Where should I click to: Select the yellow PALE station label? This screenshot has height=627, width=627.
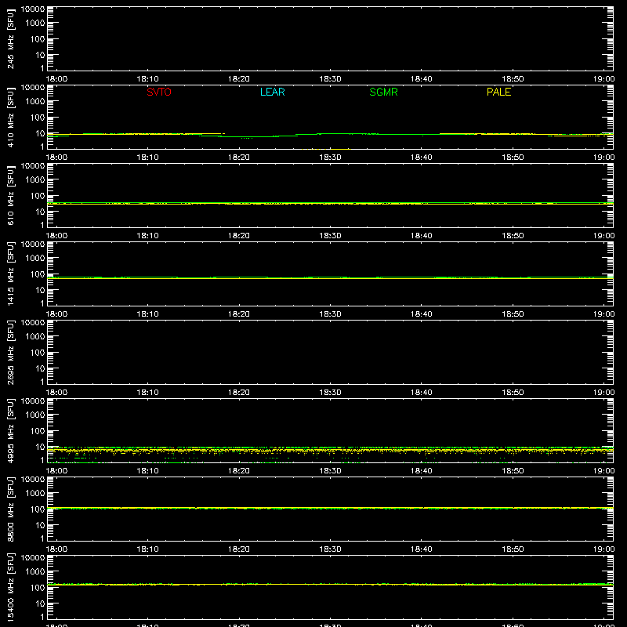click(498, 92)
